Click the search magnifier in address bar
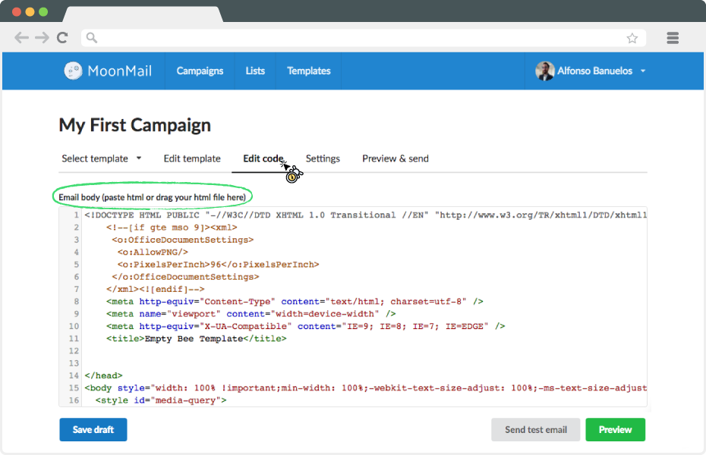 91,38
